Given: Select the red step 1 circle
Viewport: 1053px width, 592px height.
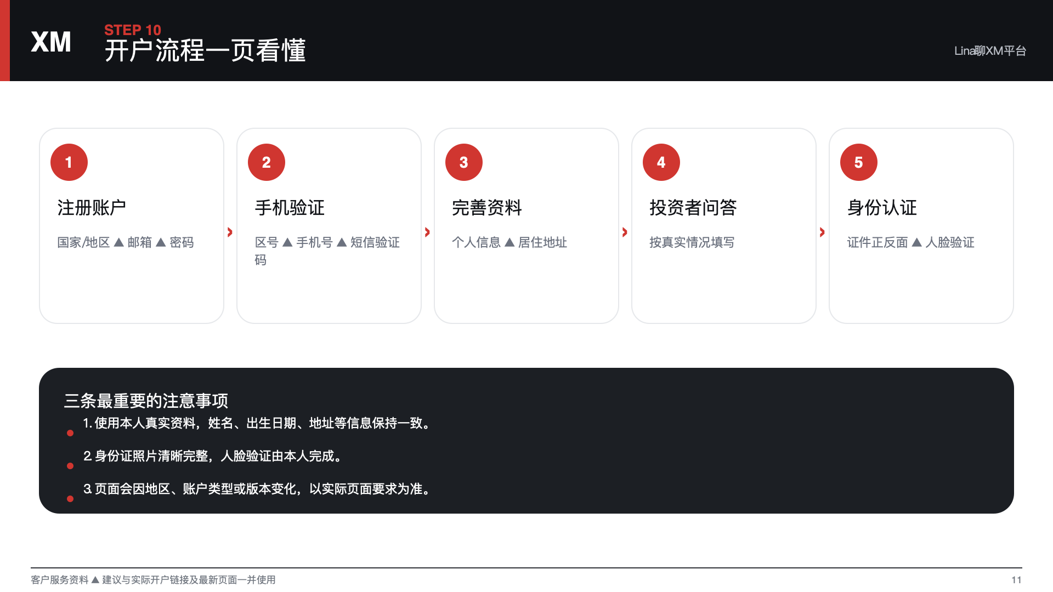Looking at the screenshot, I should [x=69, y=162].
